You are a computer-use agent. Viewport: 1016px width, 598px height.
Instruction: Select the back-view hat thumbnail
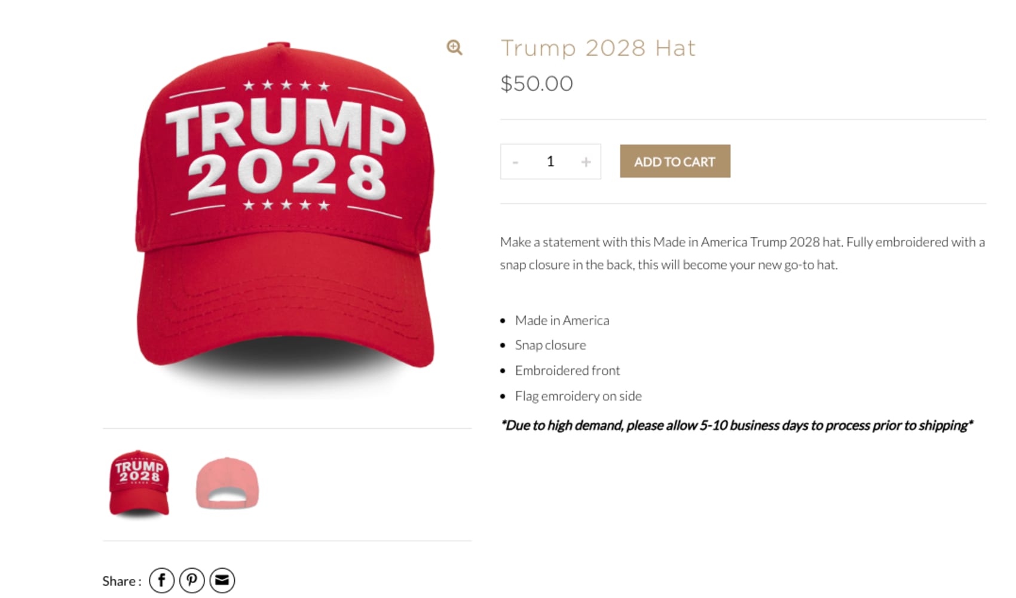click(227, 483)
